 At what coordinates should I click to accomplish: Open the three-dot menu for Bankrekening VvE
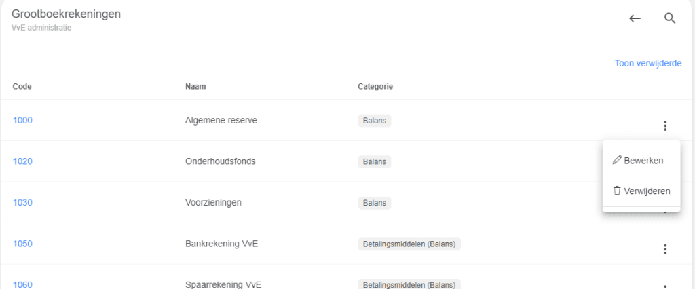pyautogui.click(x=665, y=249)
